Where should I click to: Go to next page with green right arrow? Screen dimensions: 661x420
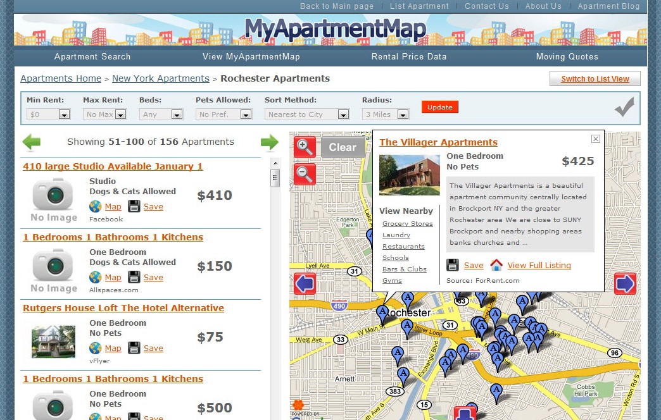(x=270, y=142)
